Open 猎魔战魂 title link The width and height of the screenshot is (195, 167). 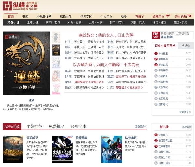pyautogui.click(x=82, y=138)
